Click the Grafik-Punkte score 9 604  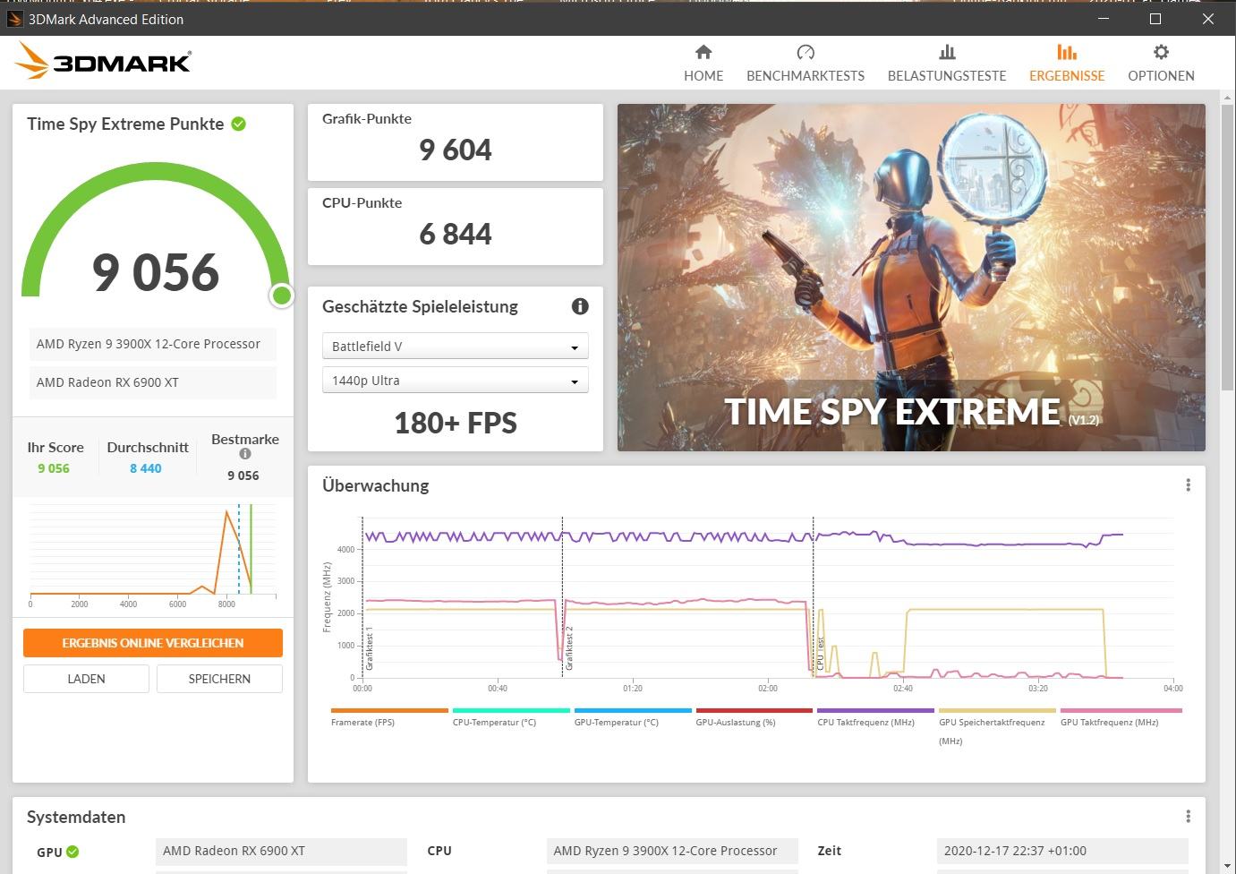pos(456,150)
